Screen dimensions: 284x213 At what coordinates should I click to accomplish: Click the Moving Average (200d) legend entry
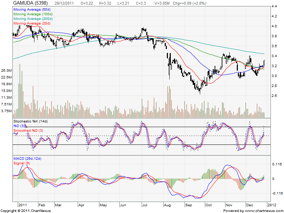33,19
